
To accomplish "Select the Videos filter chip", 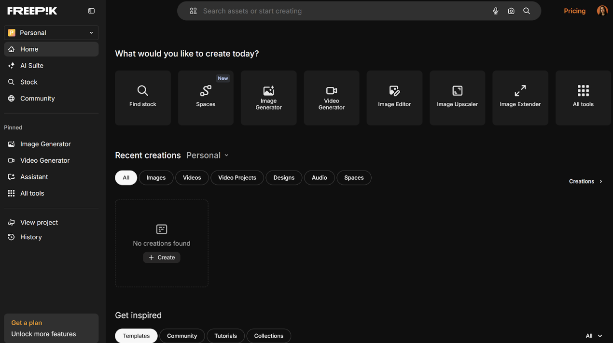I will click(192, 178).
